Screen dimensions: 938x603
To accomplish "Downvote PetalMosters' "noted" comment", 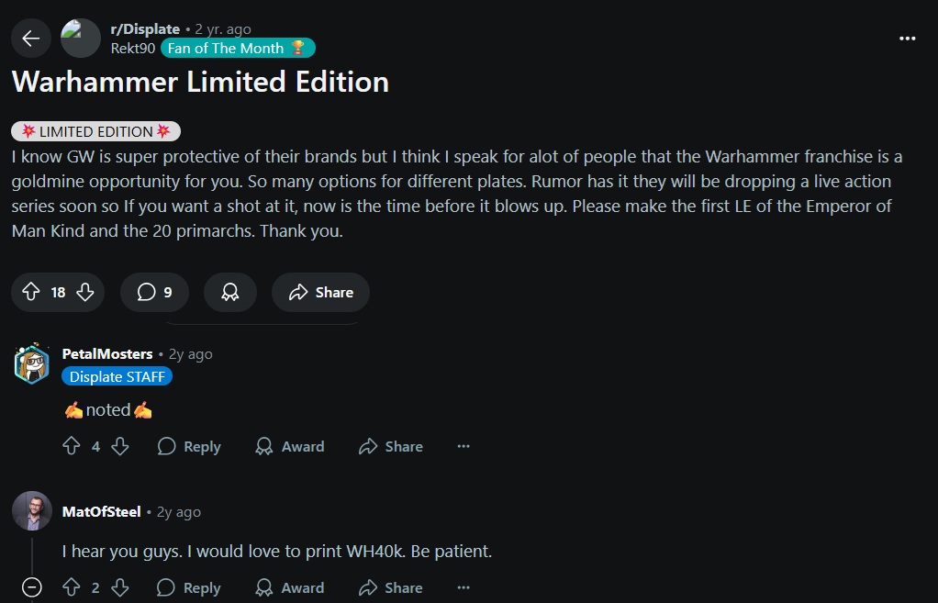I will coord(120,446).
